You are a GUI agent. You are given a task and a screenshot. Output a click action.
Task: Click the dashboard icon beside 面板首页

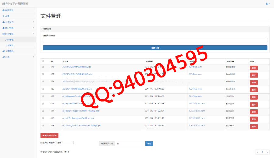pyautogui.click(x=3, y=10)
